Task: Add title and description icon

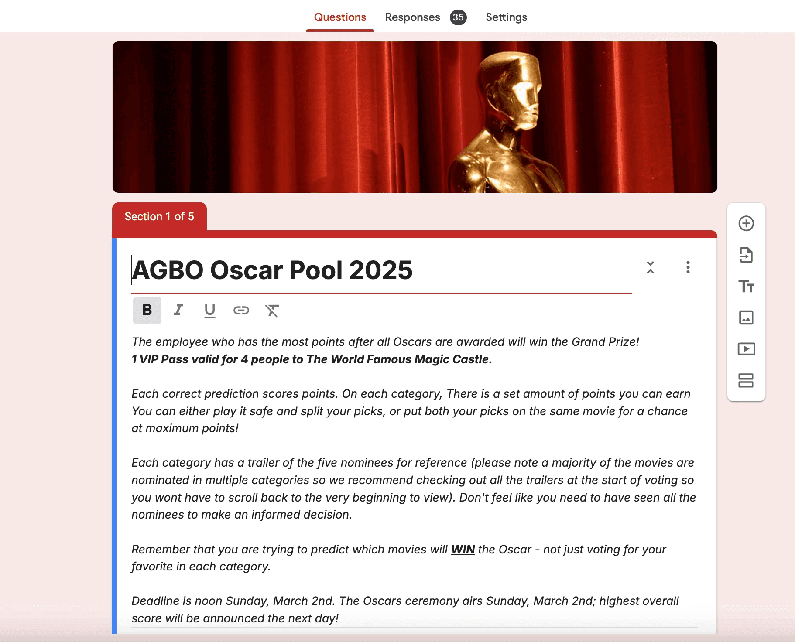Action: tap(746, 286)
